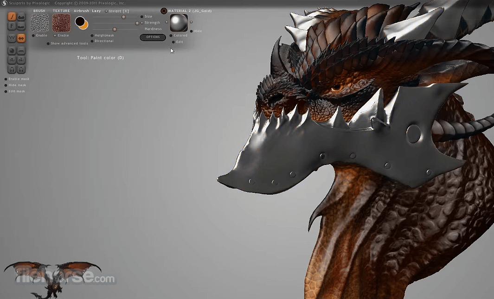Screen dimensions: 494x299
Task: Click the OBJ icon with downward arrow
Action: tap(21, 60)
